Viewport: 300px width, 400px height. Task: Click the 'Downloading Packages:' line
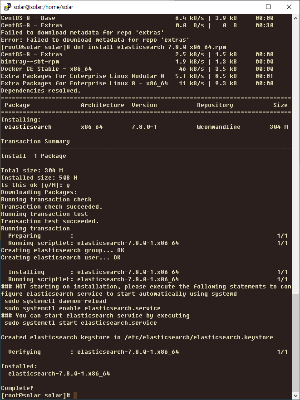39,192
